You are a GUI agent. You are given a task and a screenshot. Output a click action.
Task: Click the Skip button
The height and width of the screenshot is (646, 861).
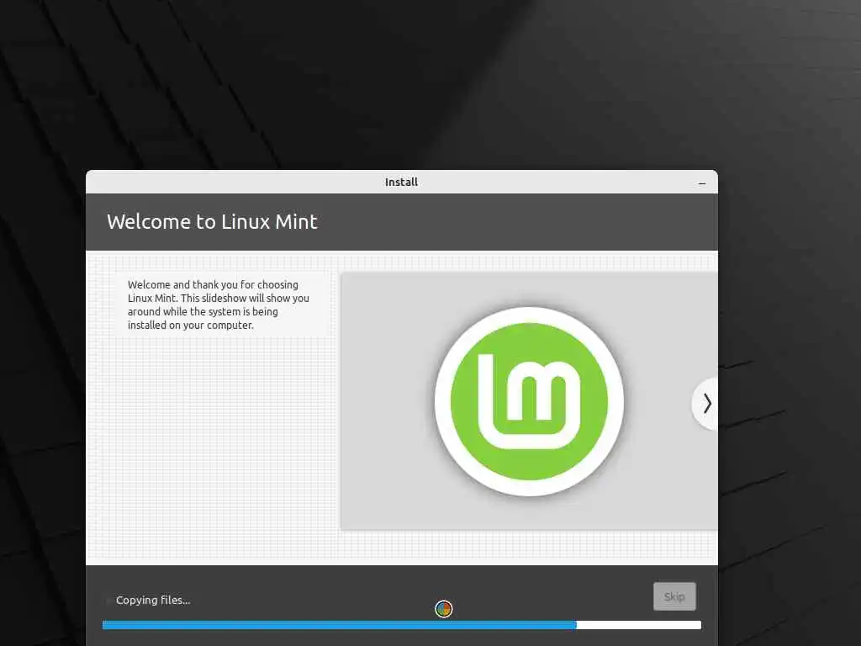coord(674,596)
